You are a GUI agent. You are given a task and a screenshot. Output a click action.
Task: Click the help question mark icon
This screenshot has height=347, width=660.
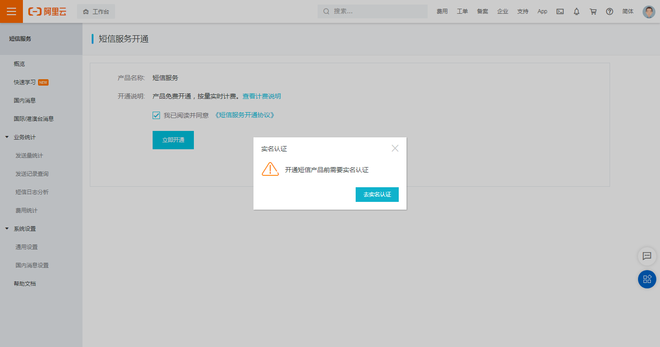(x=610, y=11)
